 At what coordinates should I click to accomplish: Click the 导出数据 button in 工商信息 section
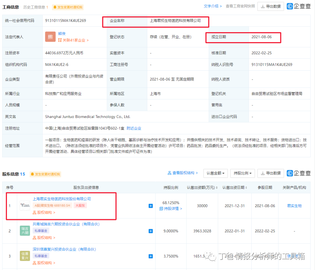[x=270, y=6]
